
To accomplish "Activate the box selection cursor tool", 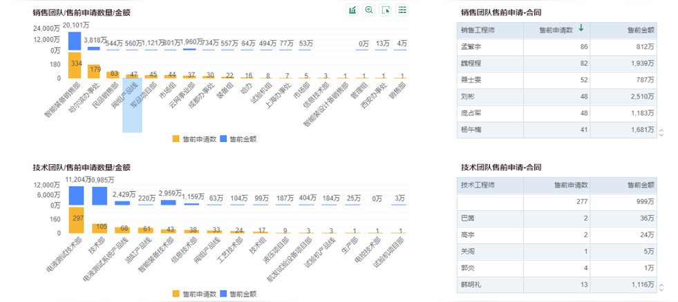I will coord(386,10).
